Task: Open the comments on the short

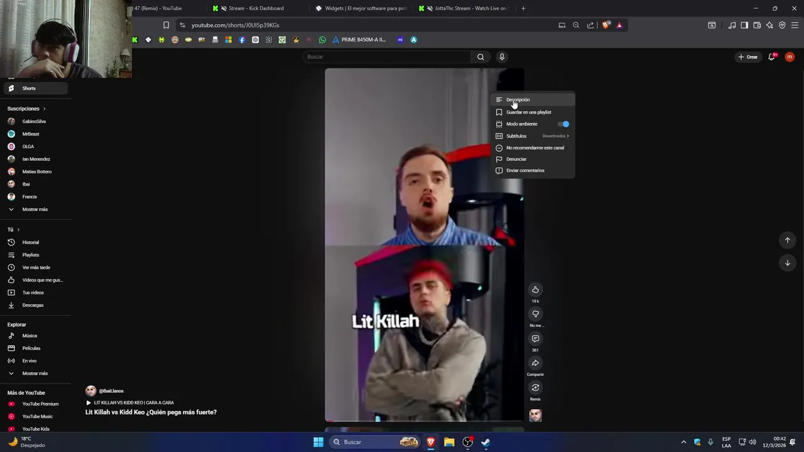Action: coord(535,338)
